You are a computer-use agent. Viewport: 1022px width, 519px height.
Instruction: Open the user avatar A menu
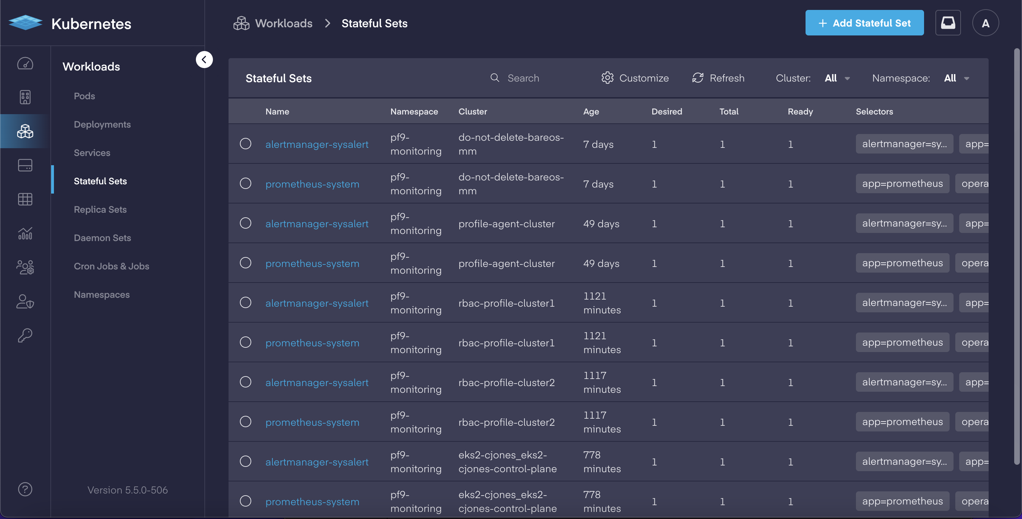(985, 23)
